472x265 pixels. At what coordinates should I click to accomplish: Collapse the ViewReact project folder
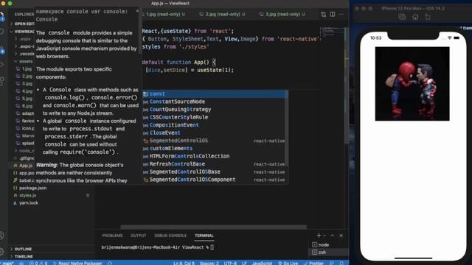pos(23,31)
